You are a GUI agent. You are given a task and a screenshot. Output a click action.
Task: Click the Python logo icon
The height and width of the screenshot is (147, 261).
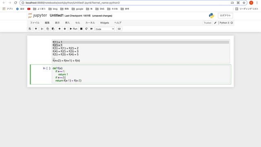point(211,16)
